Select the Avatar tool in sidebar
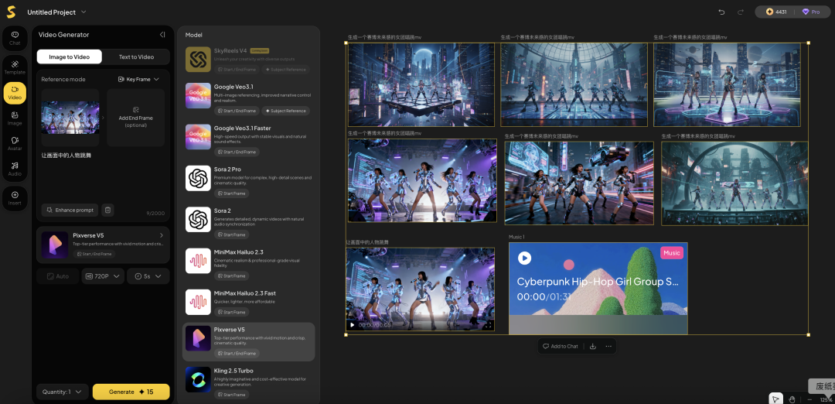 pos(15,143)
